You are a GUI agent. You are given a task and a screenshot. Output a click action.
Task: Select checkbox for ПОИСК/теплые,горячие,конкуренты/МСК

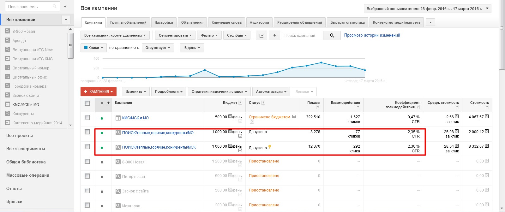[87, 147]
